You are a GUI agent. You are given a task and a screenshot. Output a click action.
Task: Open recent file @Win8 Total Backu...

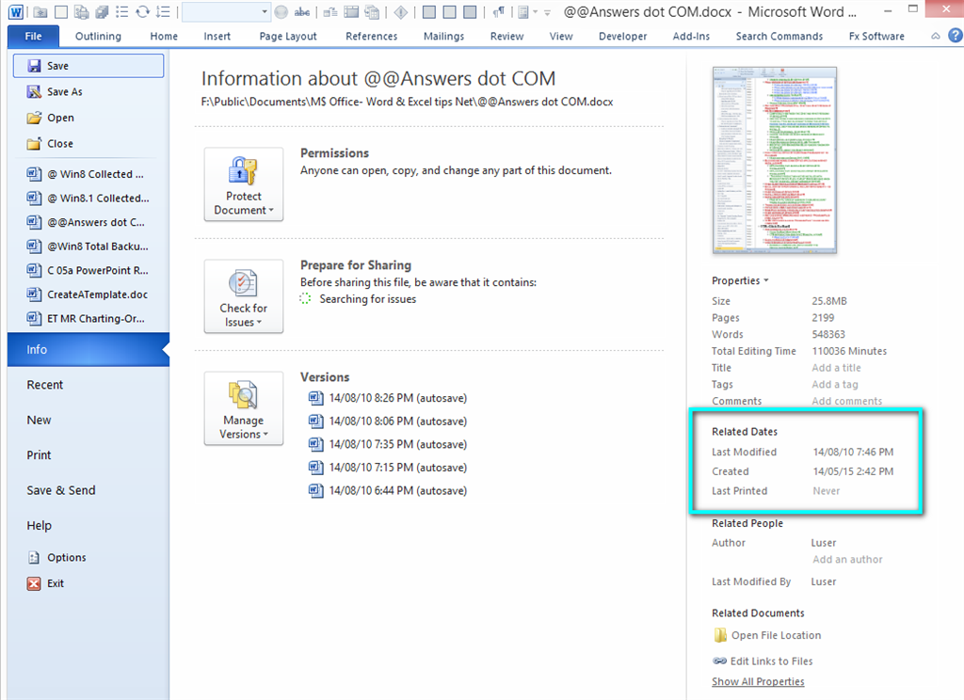[88, 246]
